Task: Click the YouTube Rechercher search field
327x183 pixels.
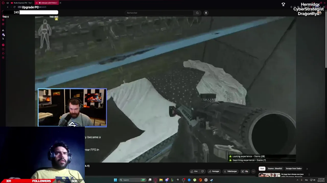Action: [x=159, y=13]
